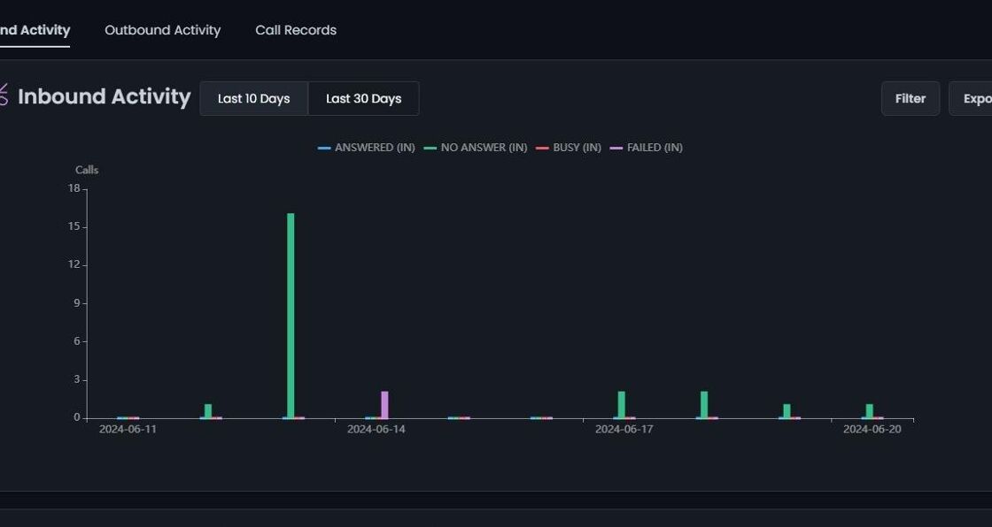Image resolution: width=992 pixels, height=527 pixels.
Task: Select the Inbound Activity tab
Action: tap(35, 30)
